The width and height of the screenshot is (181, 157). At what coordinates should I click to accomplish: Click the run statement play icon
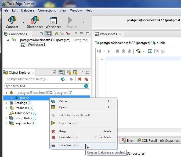[109, 51]
